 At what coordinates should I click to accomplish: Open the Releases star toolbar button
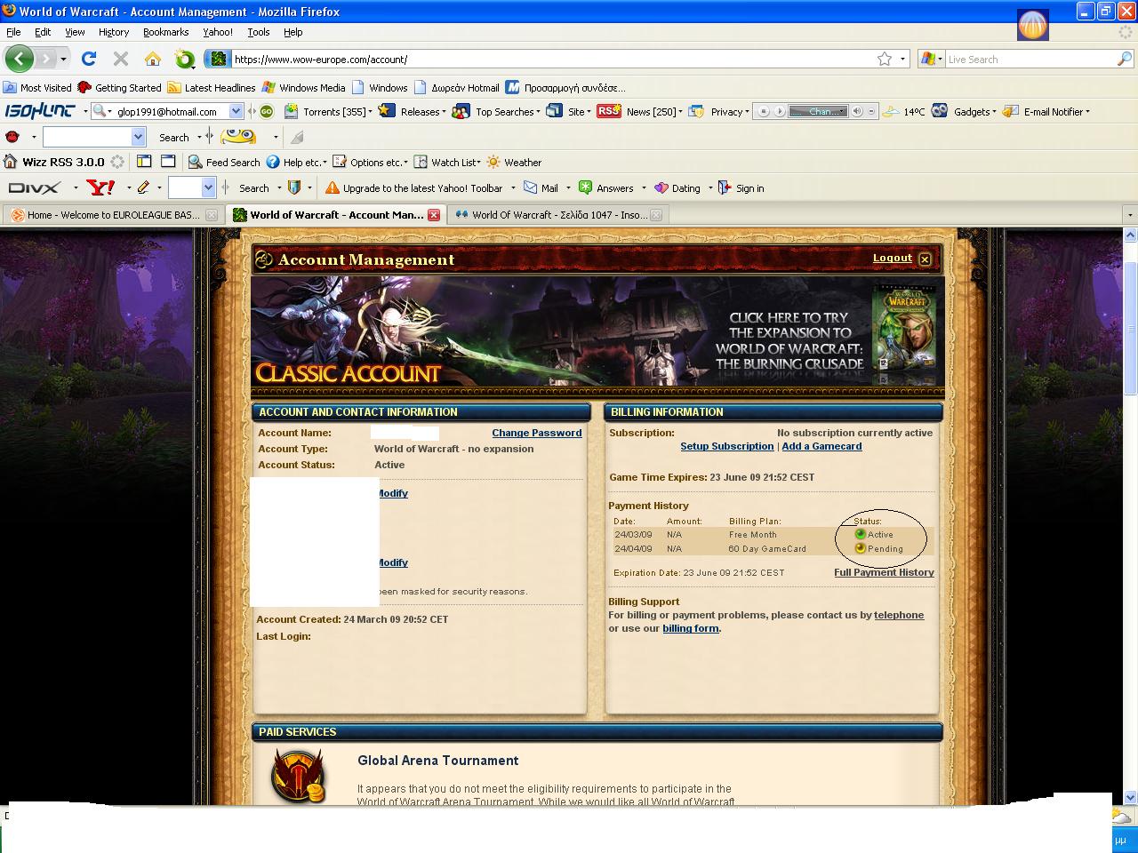412,111
